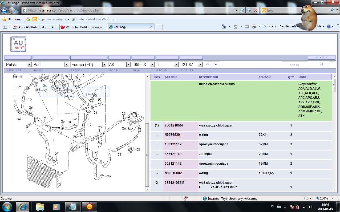Screen dimensions: 340x212
Task: Launch Windows Media Player from taskbar
Action: click(x=56, y=207)
